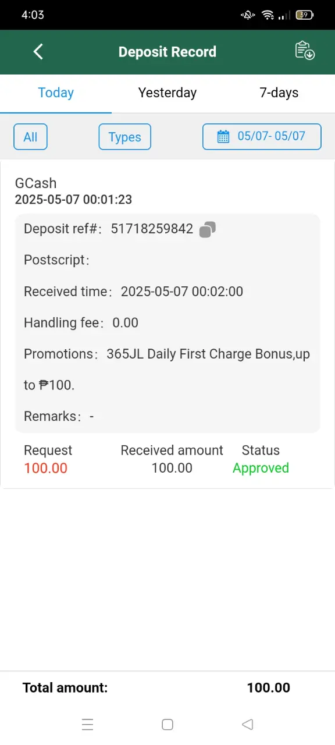Tap the Wi-Fi icon in status bar
This screenshot has width=335, height=745.
pos(268,15)
